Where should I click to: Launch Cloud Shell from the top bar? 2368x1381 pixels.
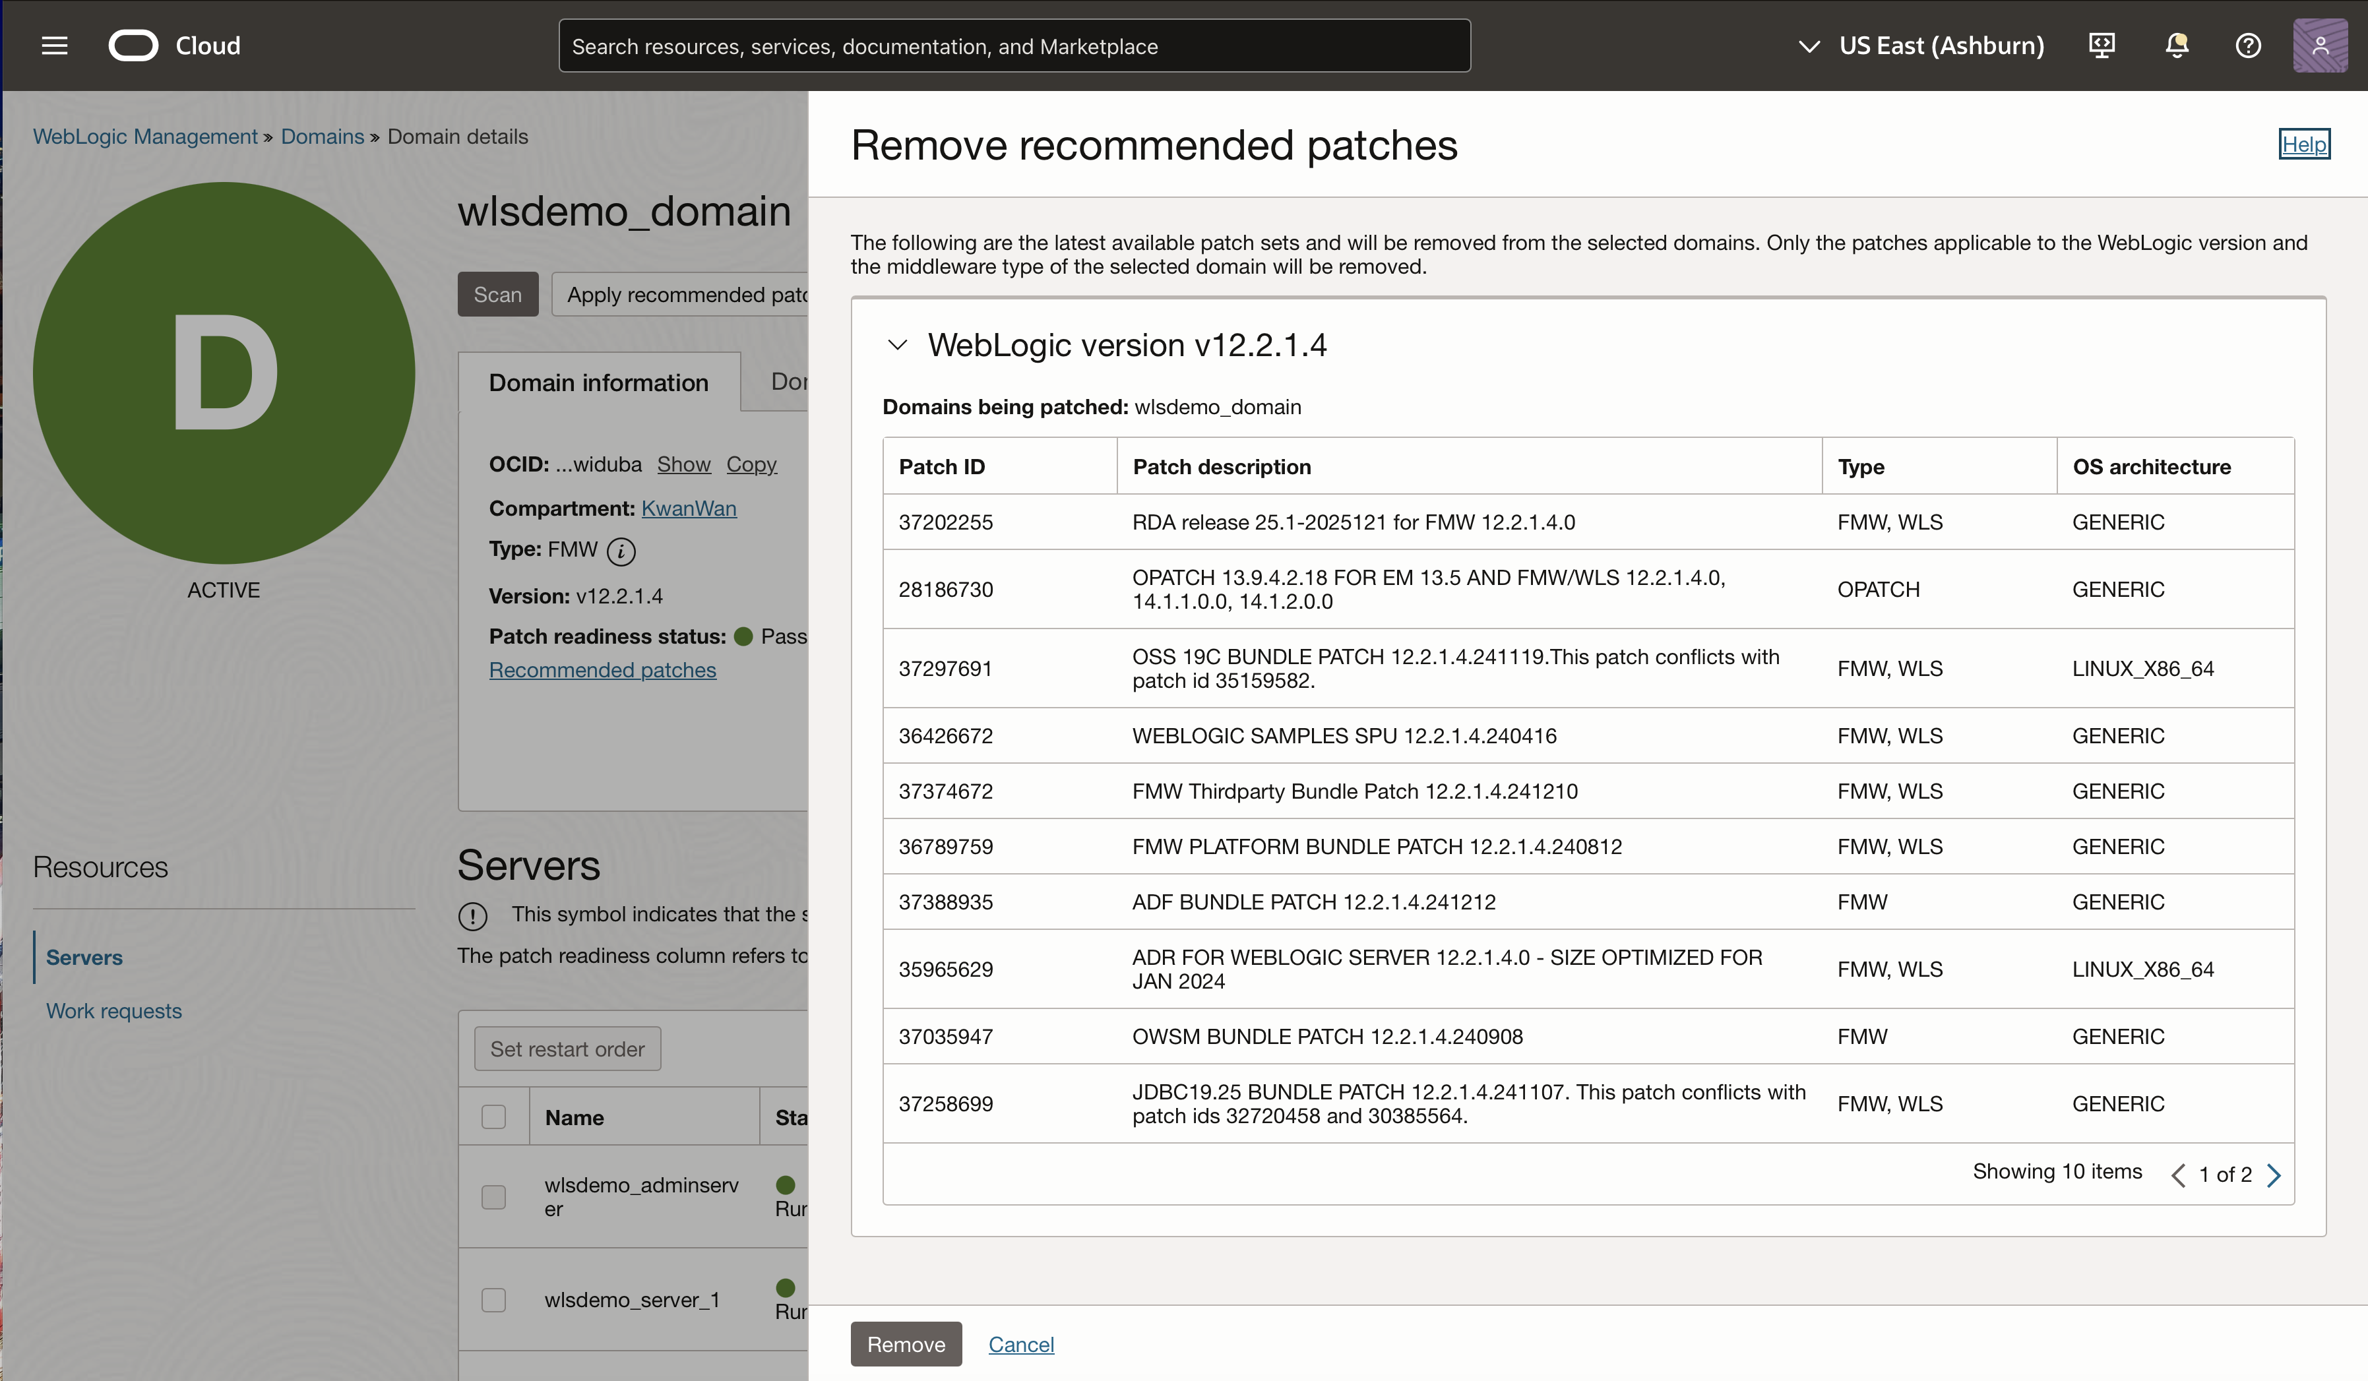click(2101, 44)
